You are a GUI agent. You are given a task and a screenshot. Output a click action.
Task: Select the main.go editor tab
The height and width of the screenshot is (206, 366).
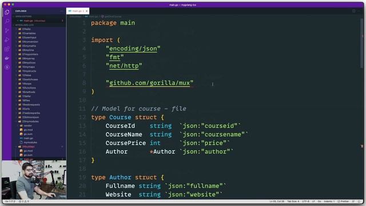click(78, 11)
